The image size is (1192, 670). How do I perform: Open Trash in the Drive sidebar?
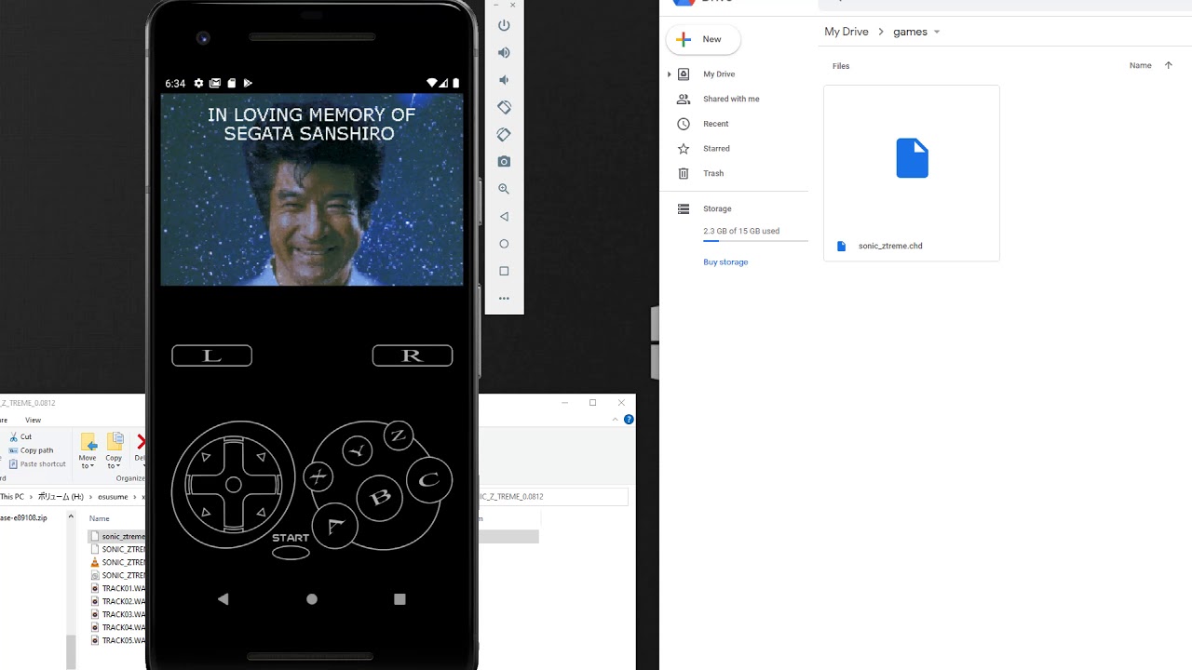(x=713, y=173)
